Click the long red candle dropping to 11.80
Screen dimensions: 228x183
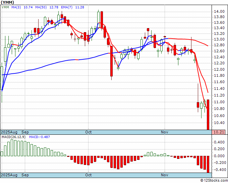[x=111, y=61]
